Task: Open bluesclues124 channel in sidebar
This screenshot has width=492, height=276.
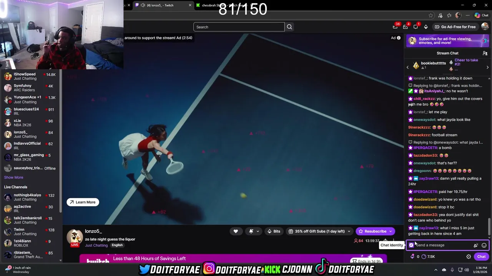Action: 30,111
